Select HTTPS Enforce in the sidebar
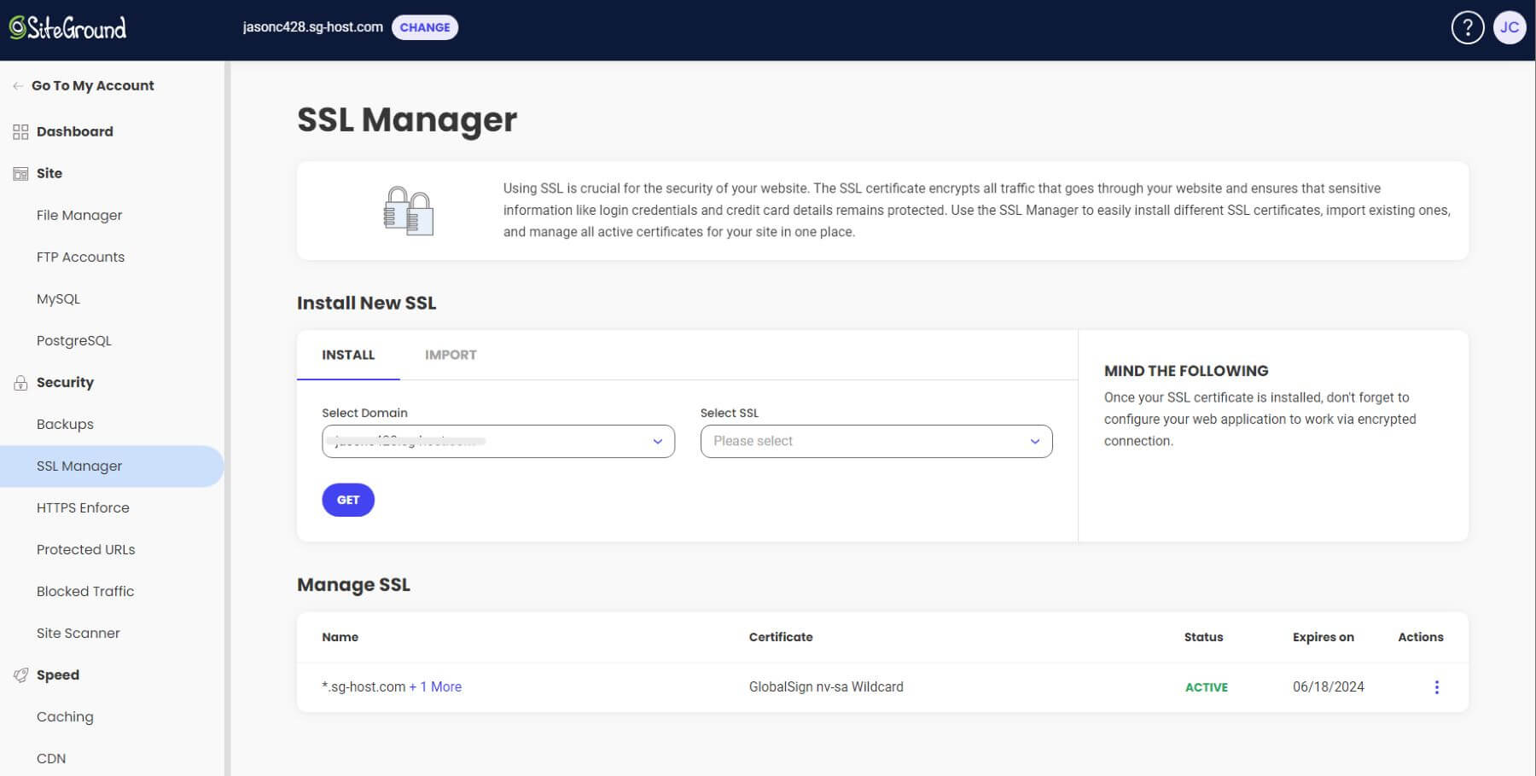The height and width of the screenshot is (776, 1536). (83, 507)
